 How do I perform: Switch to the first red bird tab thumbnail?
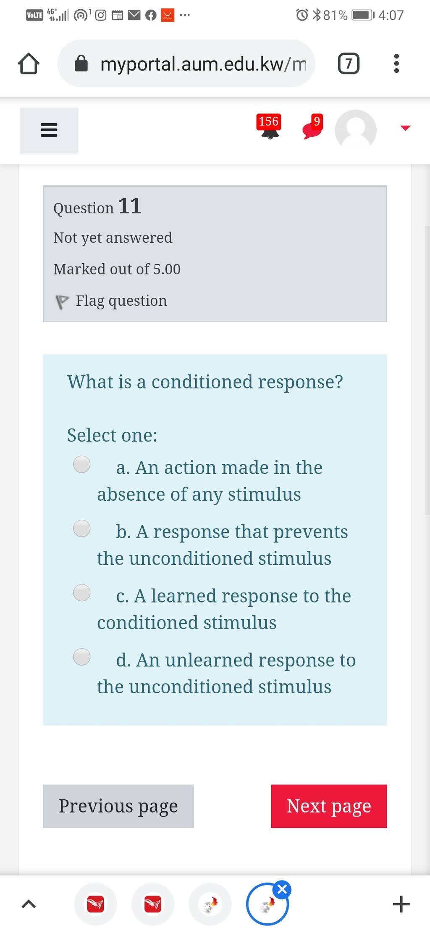95,904
